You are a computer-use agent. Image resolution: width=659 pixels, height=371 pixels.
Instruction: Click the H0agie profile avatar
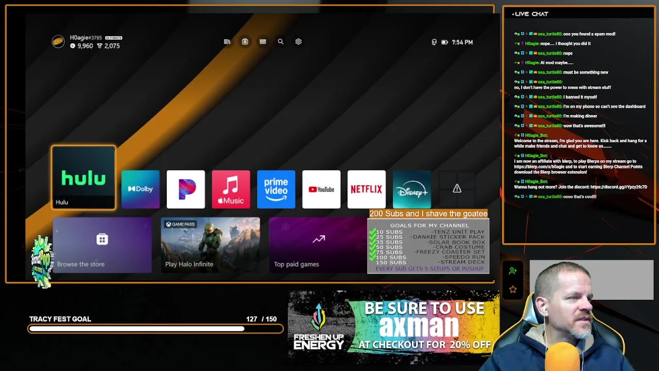58,42
